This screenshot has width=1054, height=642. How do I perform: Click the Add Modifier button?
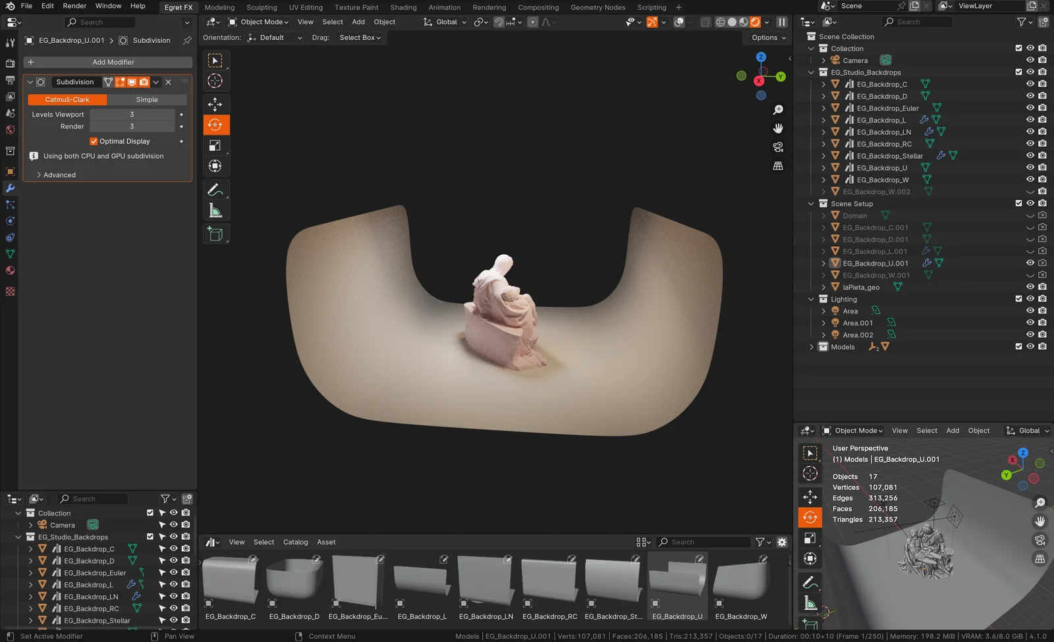(107, 62)
